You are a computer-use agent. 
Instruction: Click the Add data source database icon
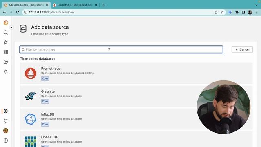tap(23, 29)
